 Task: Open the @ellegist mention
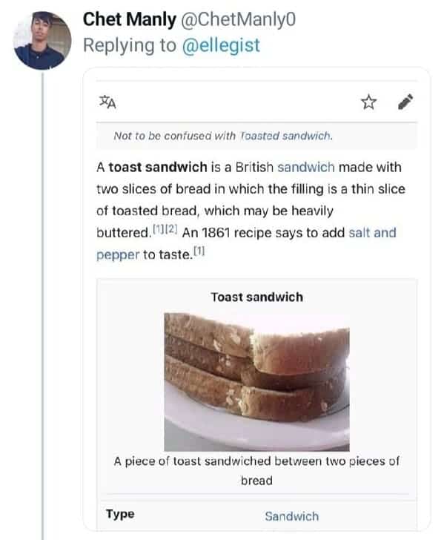click(221, 45)
